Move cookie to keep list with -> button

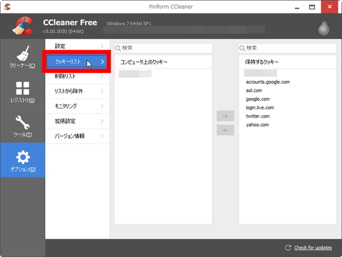pos(225,116)
